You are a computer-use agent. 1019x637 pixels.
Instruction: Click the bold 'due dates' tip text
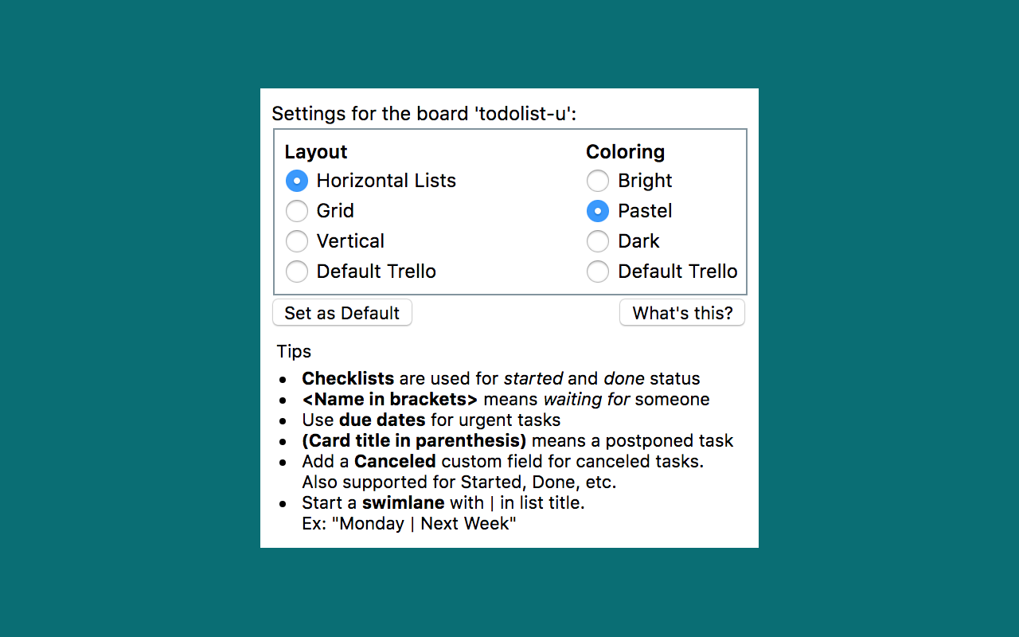[x=382, y=420]
